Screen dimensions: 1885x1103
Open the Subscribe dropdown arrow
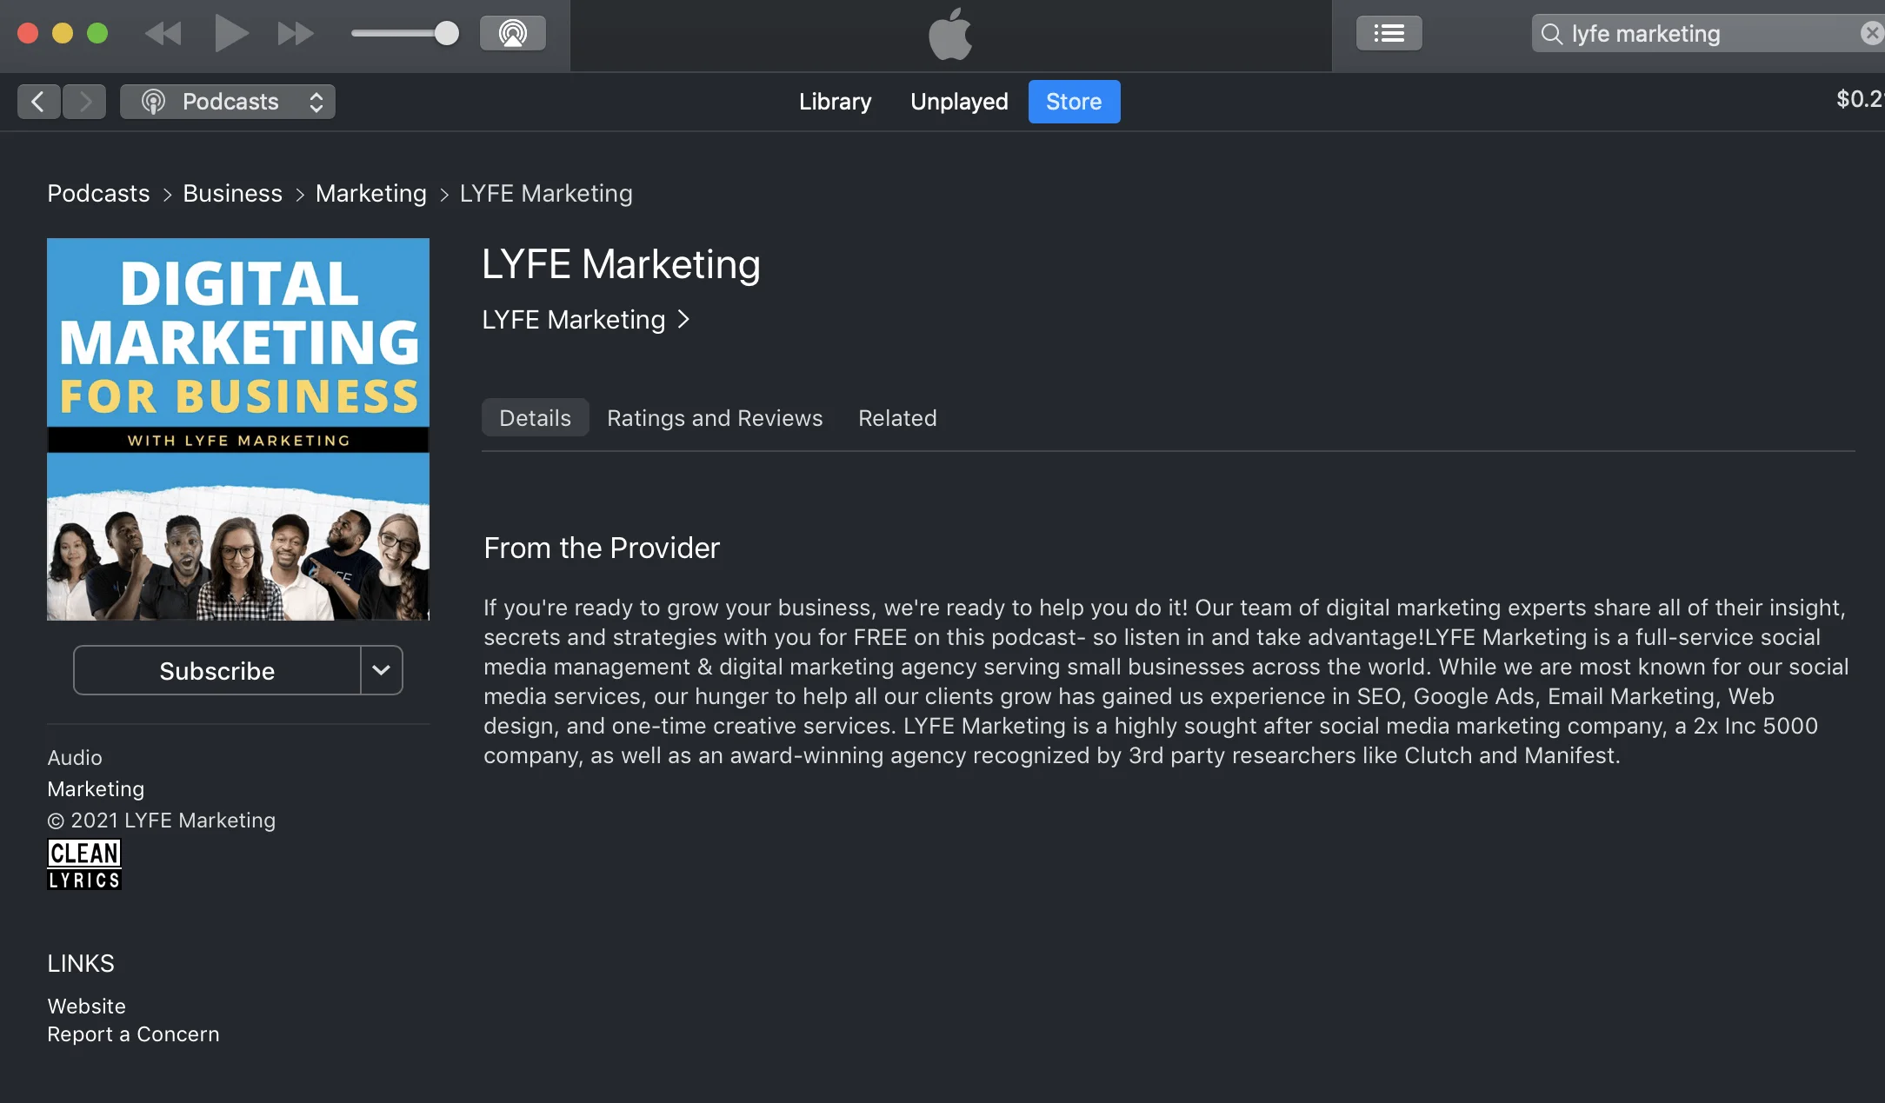click(381, 670)
